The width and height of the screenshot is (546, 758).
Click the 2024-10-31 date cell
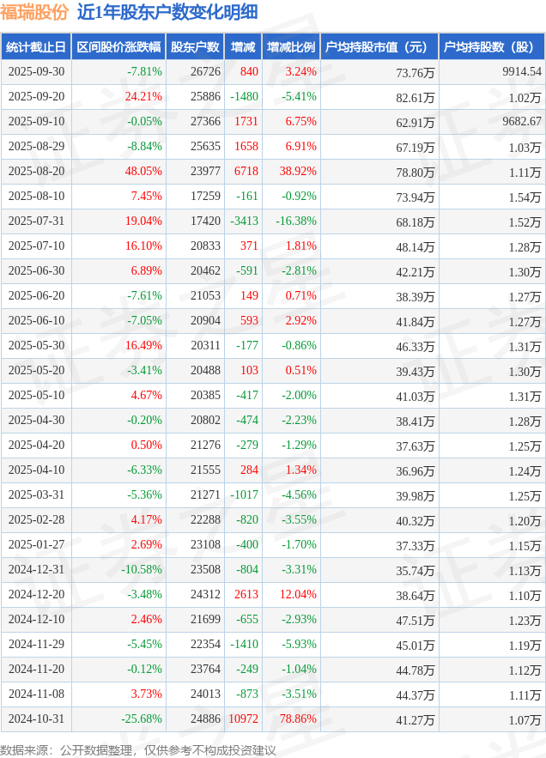(x=35, y=719)
